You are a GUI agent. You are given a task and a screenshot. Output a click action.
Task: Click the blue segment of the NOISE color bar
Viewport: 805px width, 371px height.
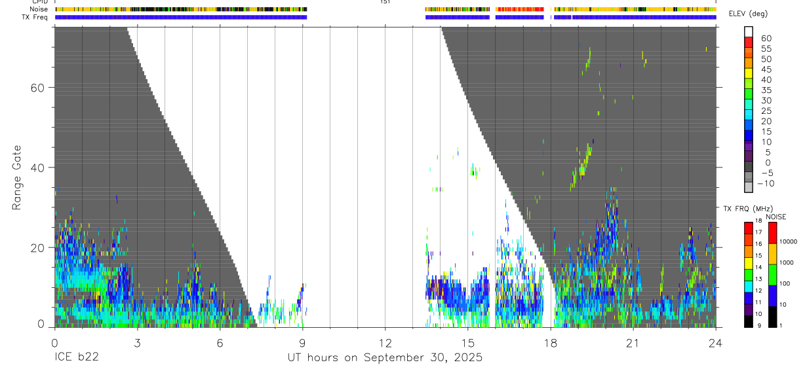click(x=773, y=296)
